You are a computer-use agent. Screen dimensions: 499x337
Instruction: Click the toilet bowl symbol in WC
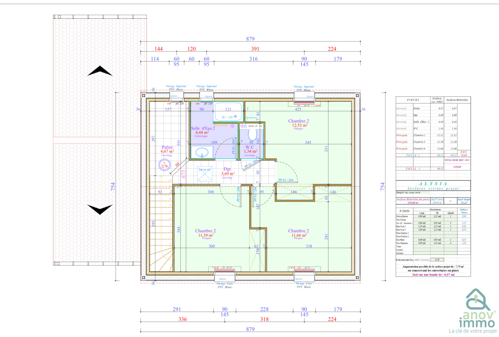(252, 135)
